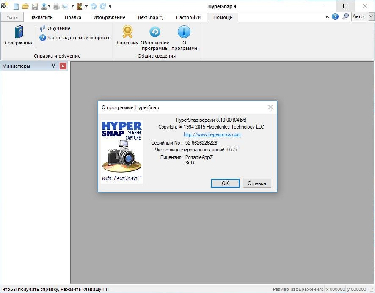Click the HyperSnap версии 8.10.00 text
375x293 pixels.
211,120
